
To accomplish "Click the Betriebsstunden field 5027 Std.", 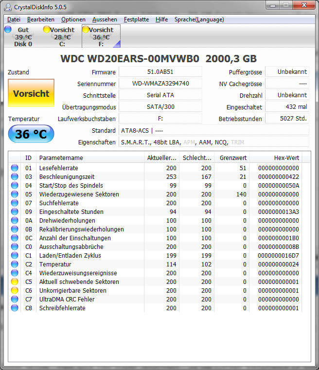I will (x=287, y=119).
